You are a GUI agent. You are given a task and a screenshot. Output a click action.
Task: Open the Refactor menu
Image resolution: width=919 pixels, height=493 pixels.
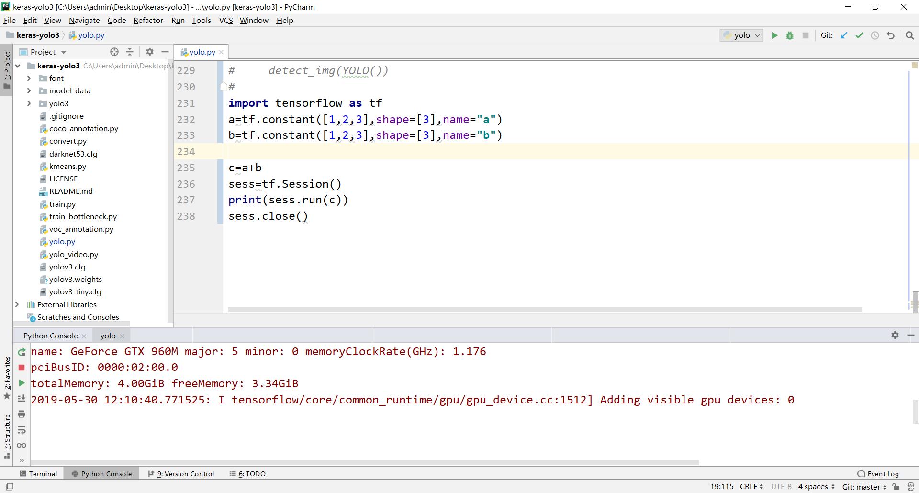(x=148, y=20)
